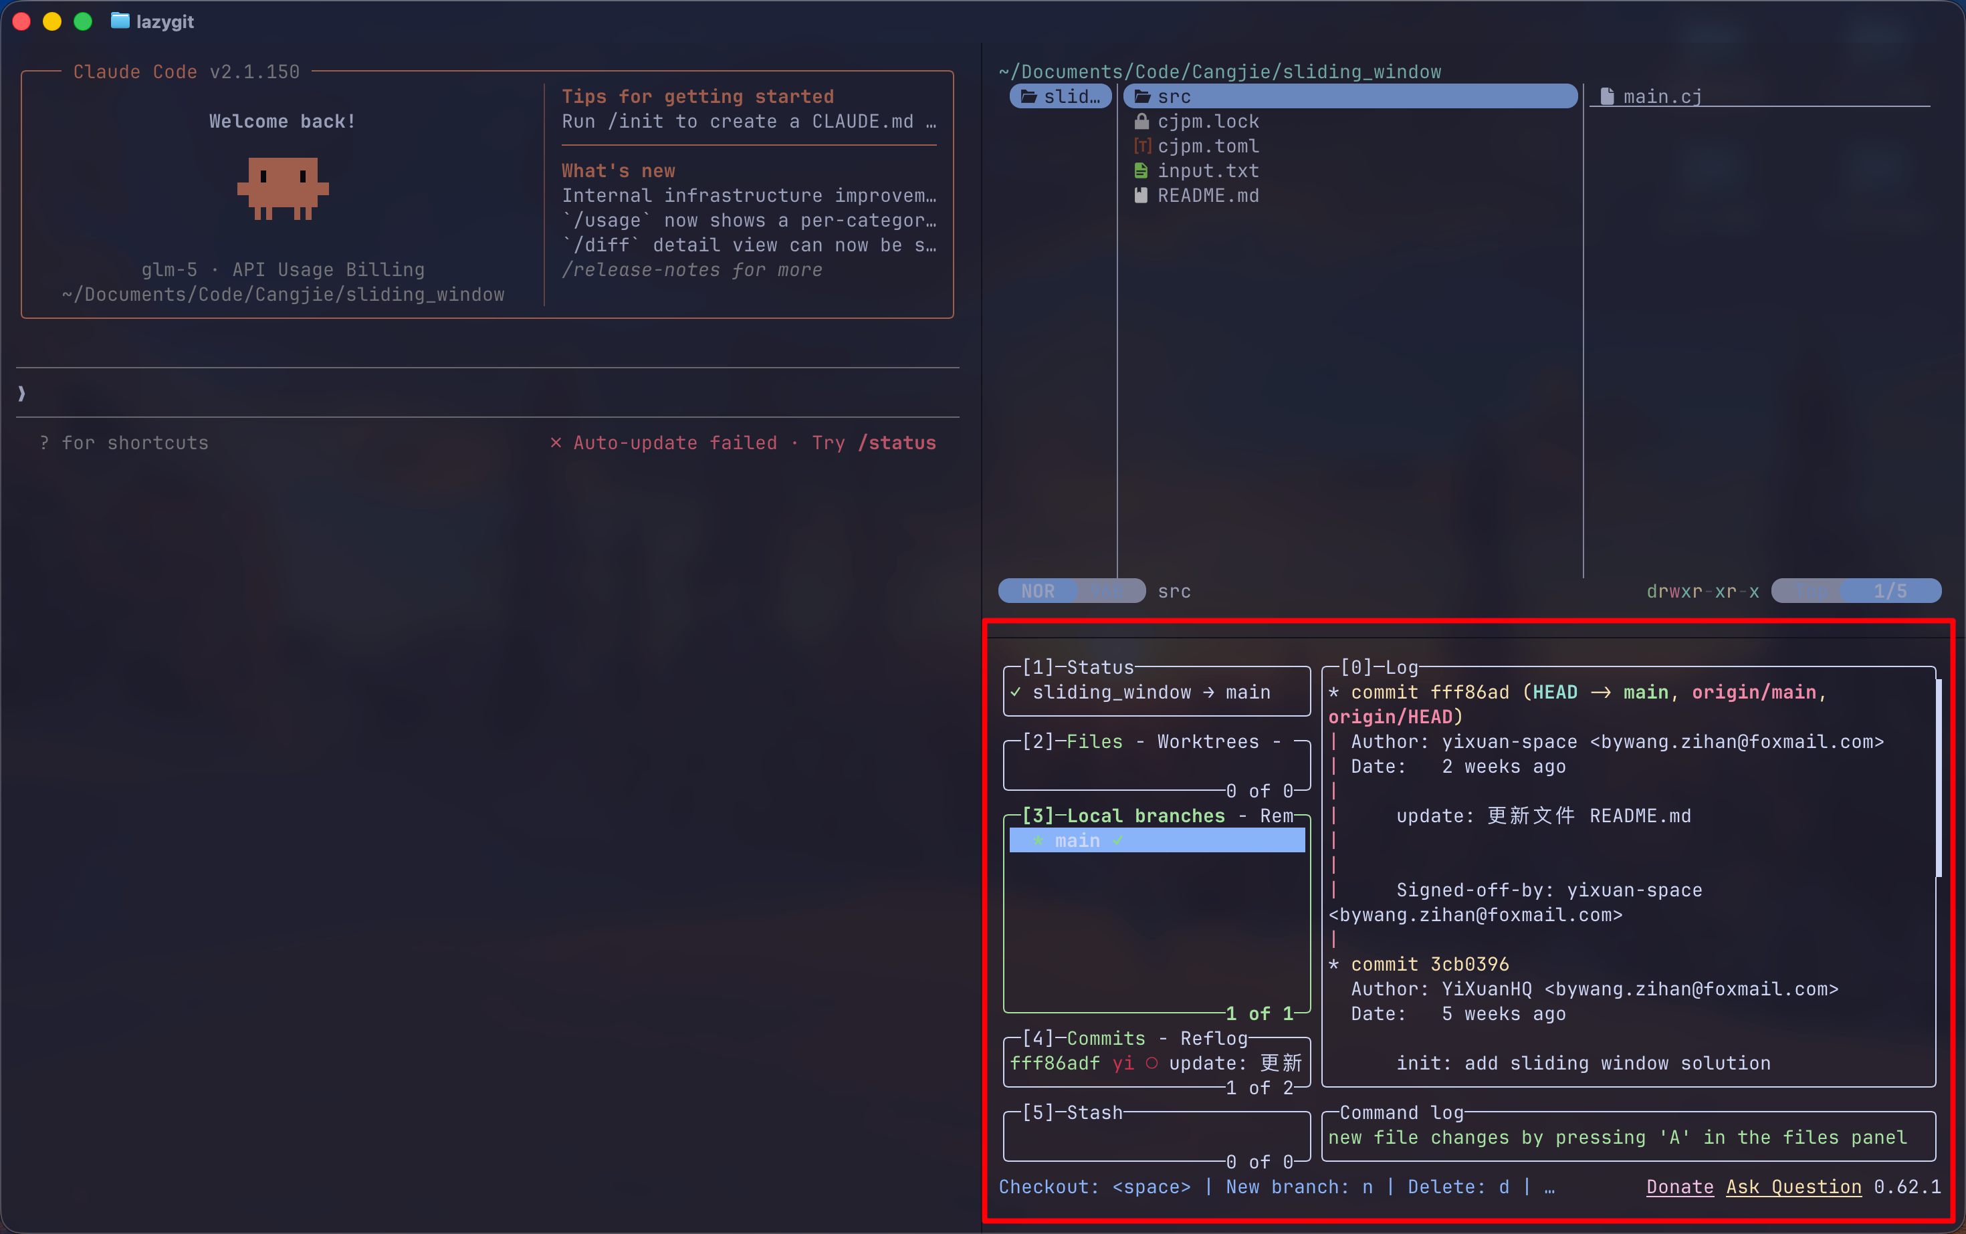Click the prompt chevron in Claude Code

point(21,393)
